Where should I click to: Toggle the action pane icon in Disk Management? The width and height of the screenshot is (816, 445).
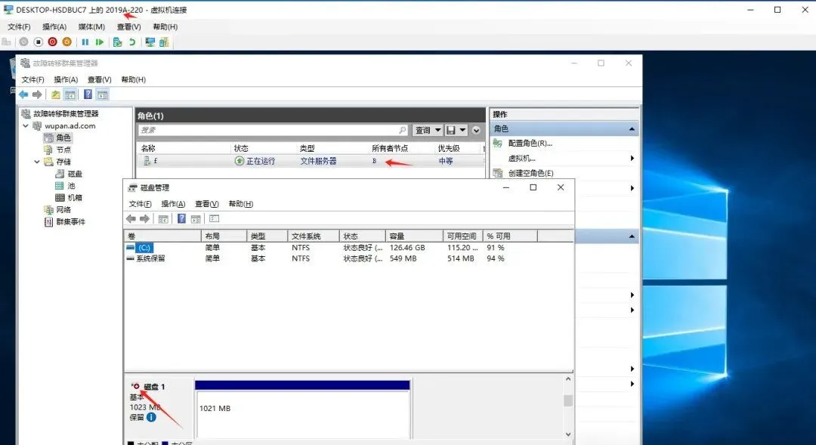[193, 218]
